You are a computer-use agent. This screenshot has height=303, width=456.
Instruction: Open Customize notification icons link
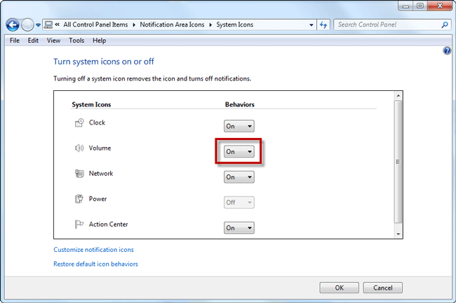(93, 250)
